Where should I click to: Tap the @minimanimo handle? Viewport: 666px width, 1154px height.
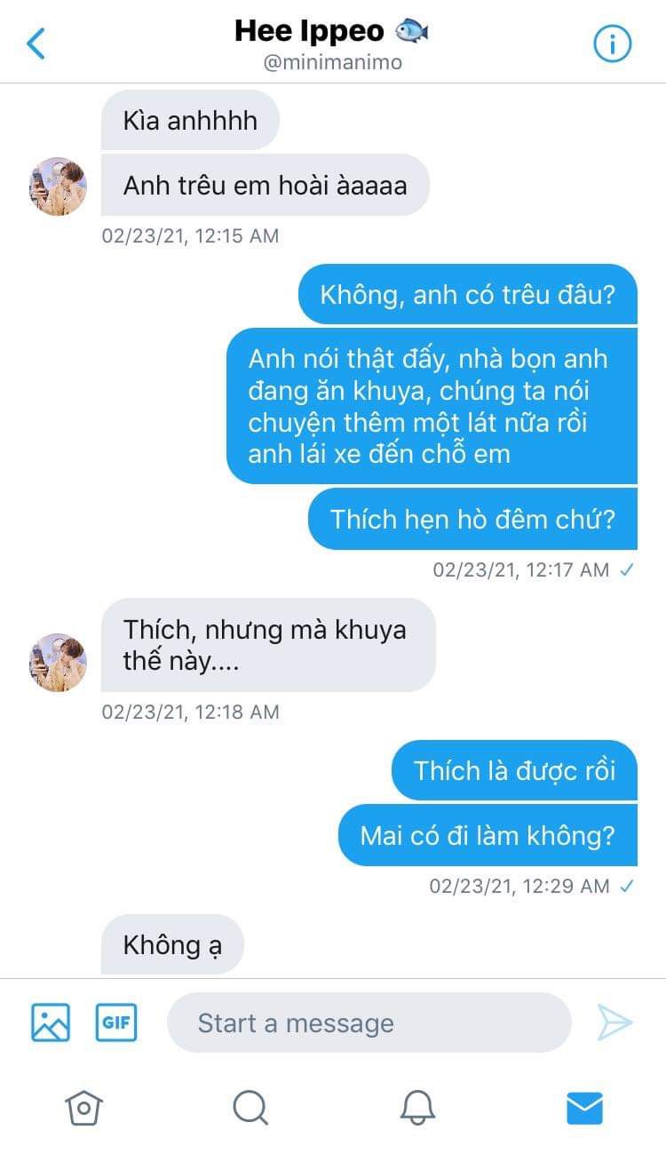(333, 62)
